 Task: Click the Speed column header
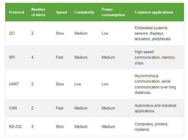coord(62,12)
